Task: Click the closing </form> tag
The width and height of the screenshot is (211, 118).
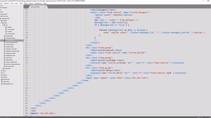Action: pos(85,80)
